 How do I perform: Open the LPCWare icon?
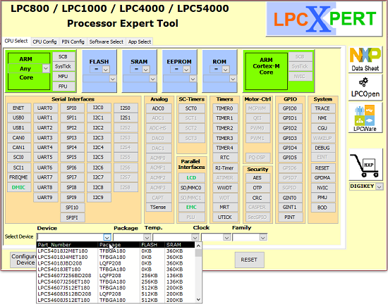point(365,118)
